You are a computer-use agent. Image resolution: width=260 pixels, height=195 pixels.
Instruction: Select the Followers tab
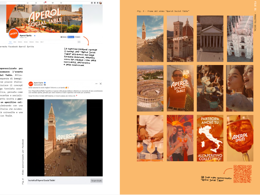coord(32,42)
